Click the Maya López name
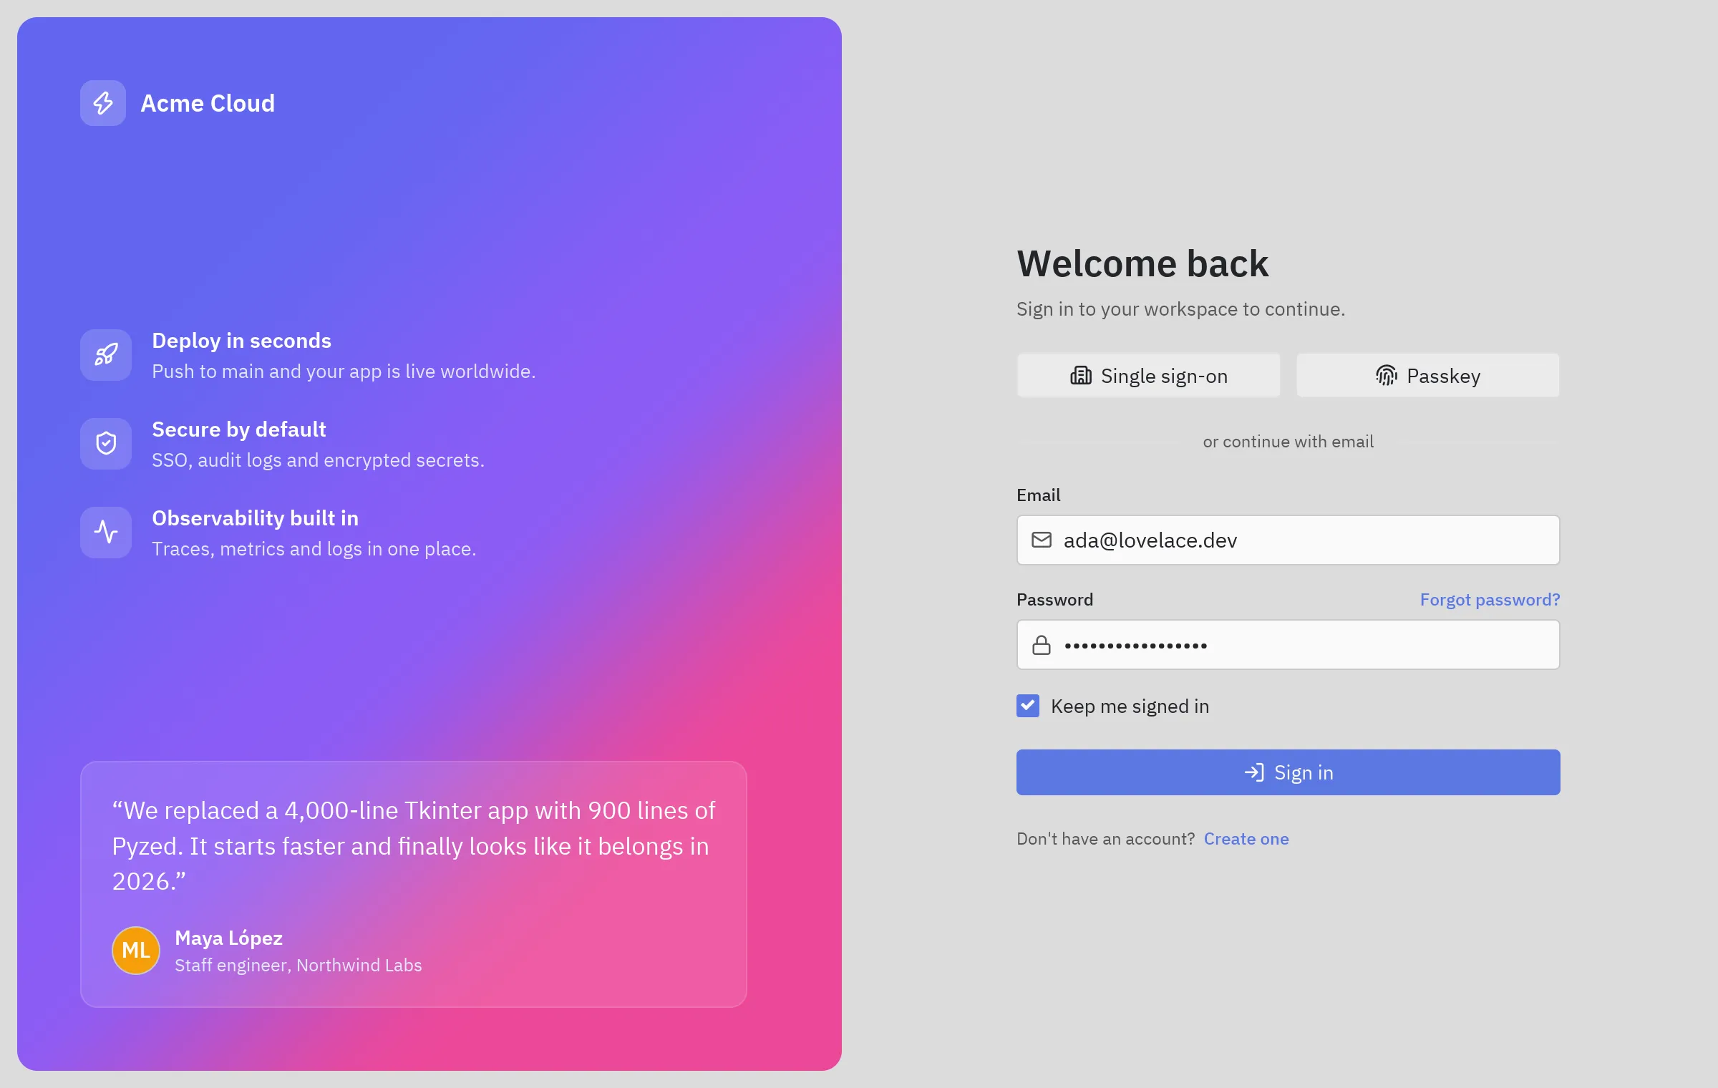Screen dimensions: 1718x1088 pyautogui.click(x=229, y=938)
